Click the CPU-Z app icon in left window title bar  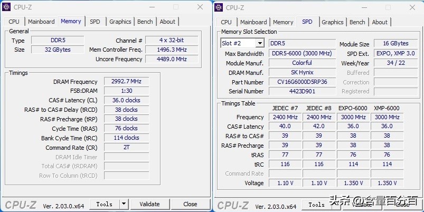coord(7,7)
